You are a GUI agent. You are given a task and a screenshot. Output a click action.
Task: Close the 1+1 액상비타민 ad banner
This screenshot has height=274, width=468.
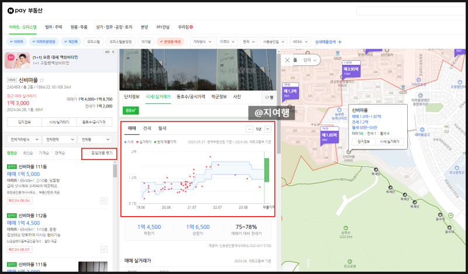113,52
